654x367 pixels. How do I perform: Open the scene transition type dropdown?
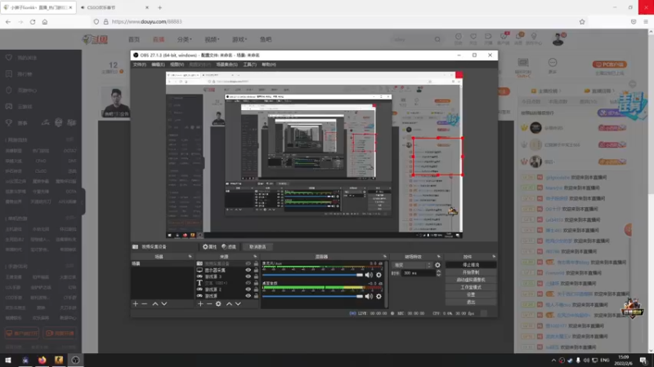pyautogui.click(x=412, y=265)
